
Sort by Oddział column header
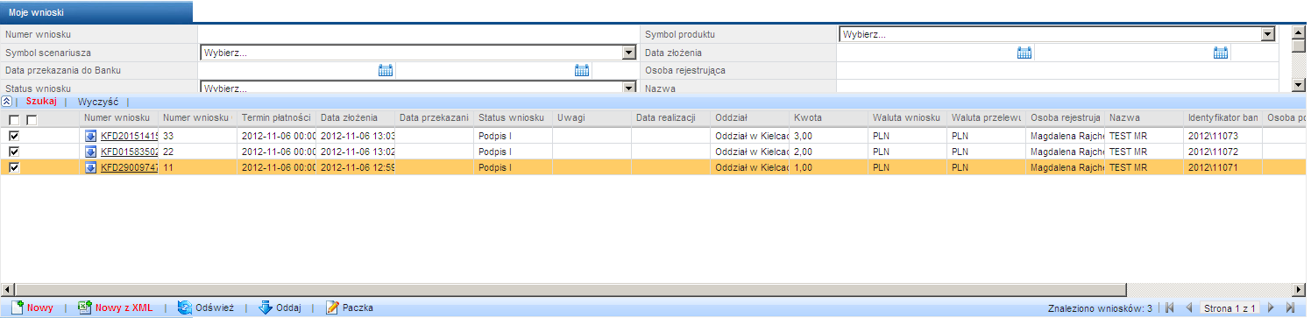tap(750, 117)
